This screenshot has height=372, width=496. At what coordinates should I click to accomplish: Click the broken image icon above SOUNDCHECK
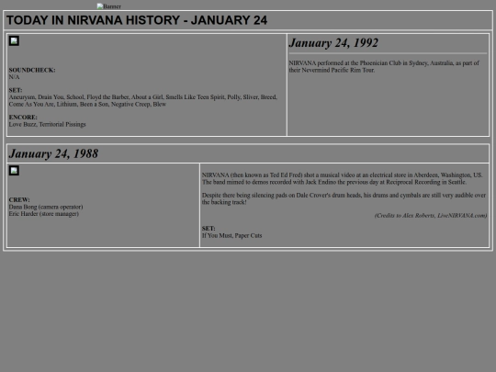click(x=14, y=40)
